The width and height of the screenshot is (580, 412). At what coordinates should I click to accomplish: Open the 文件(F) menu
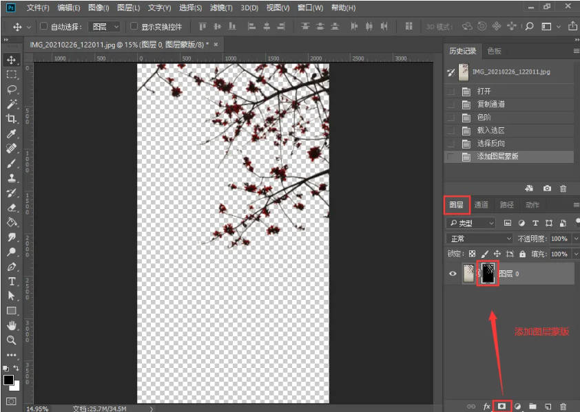(38, 8)
